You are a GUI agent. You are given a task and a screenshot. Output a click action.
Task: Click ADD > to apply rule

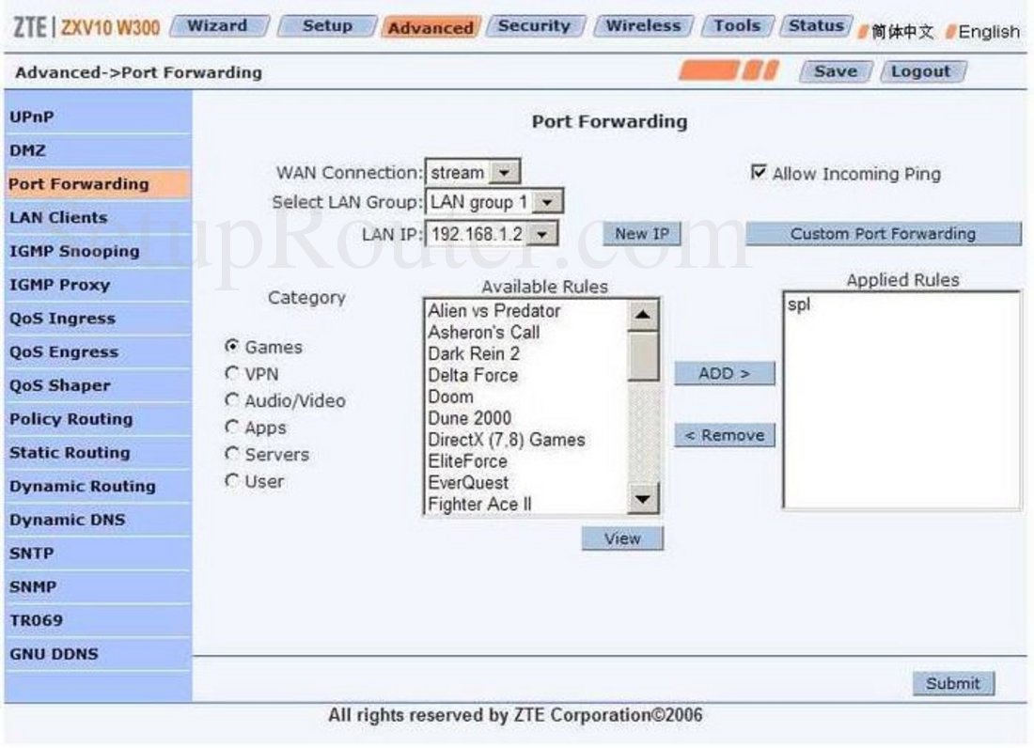[x=724, y=374]
